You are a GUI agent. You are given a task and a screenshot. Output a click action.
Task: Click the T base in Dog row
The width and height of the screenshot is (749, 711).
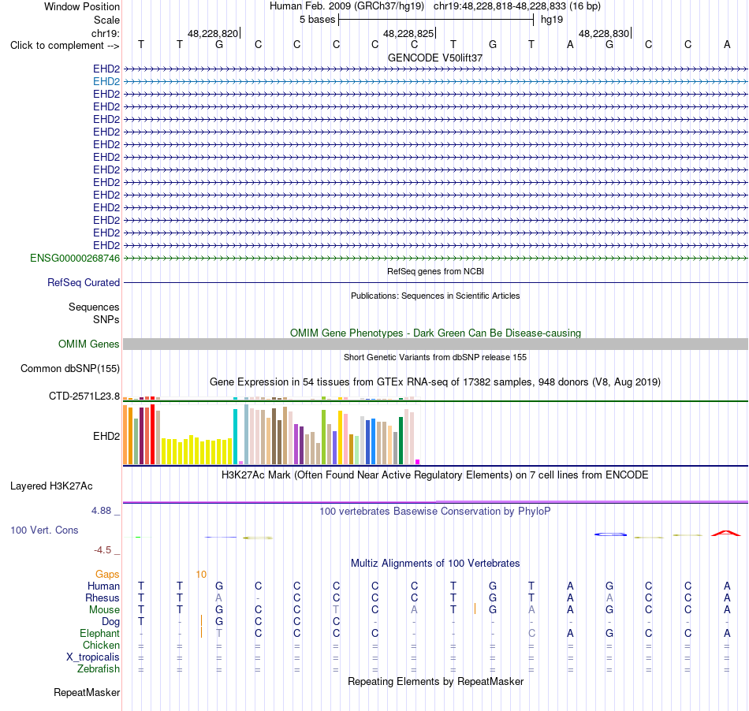coord(141,622)
